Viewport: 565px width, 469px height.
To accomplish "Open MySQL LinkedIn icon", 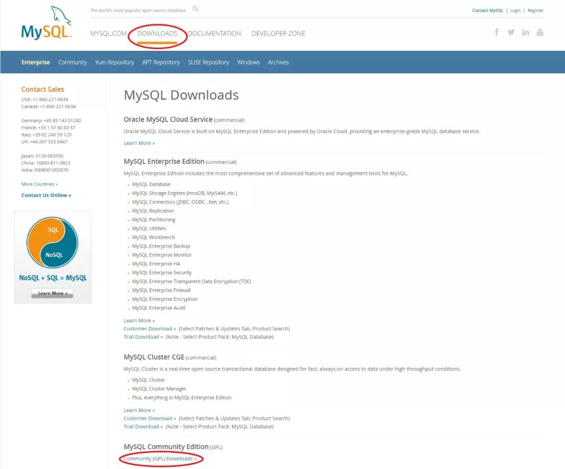I will pos(525,32).
